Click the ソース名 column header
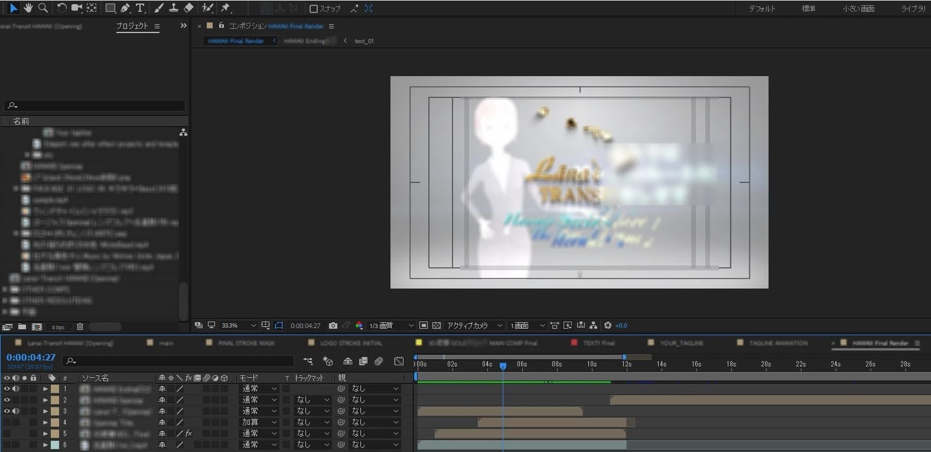The height and width of the screenshot is (452, 931). (95, 378)
